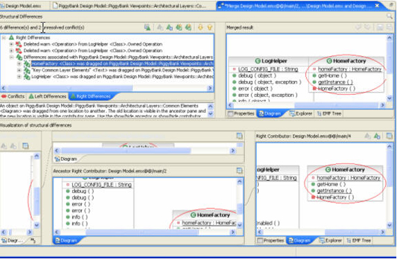The height and width of the screenshot is (259, 397).
Task: Click getHome ( ) in Right Contributor HomeFactory
Action: click(x=331, y=184)
